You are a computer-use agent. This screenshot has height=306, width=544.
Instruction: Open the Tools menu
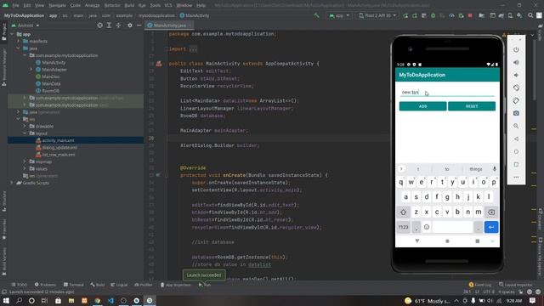155,5
